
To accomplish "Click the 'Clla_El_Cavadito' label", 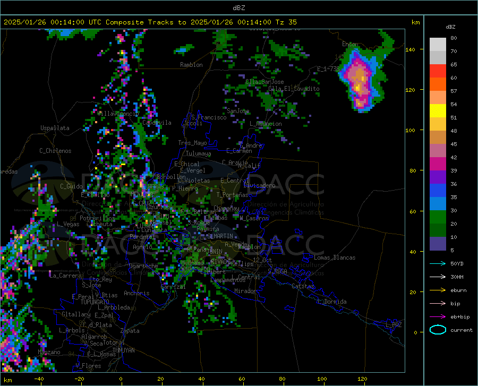I will 294,89.
